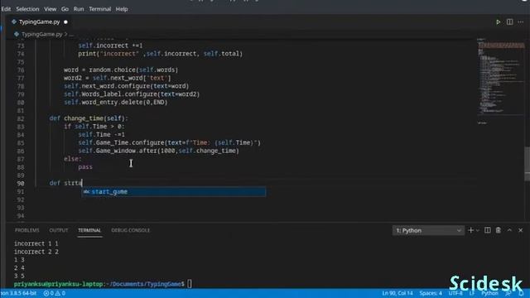530x298 pixels.
Task: Click the new terminal plus icon
Action: point(470,230)
